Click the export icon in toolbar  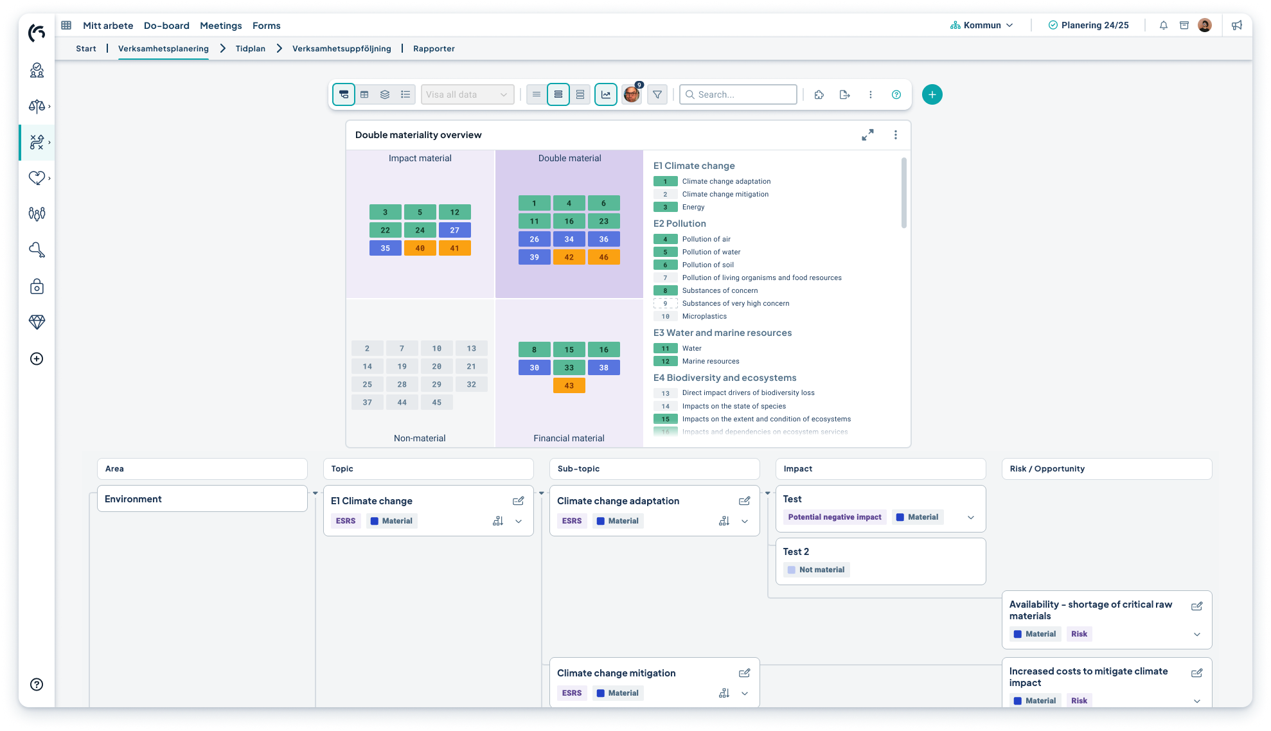(844, 94)
